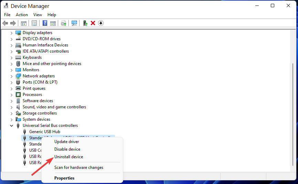Toggle the console tree toolbar icon
The image size is (298, 184).
point(23,23)
